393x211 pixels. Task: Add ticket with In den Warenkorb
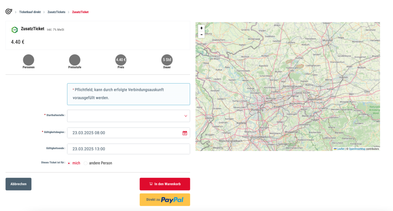[x=165, y=184]
